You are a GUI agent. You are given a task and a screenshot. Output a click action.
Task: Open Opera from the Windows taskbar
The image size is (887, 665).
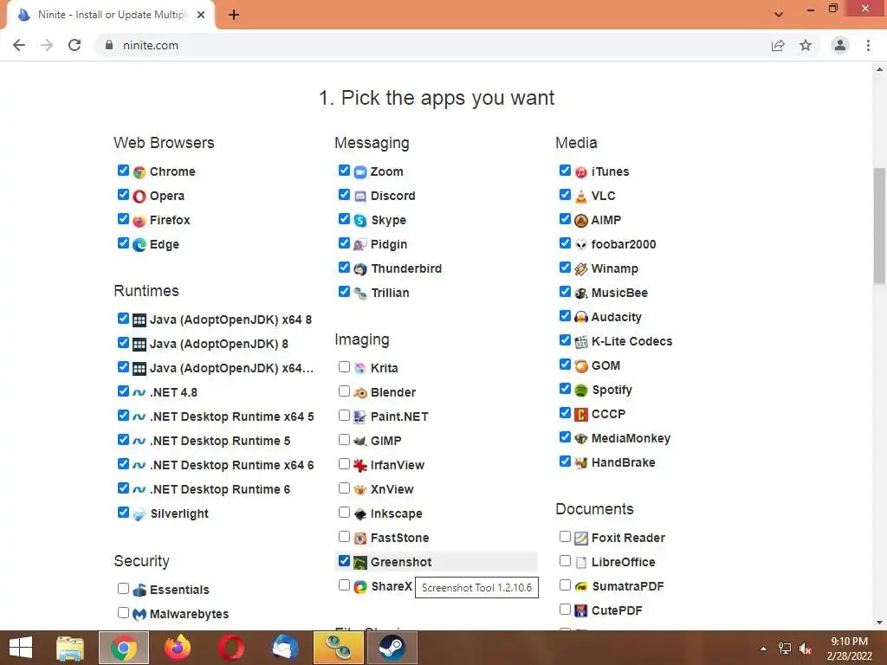pos(230,648)
